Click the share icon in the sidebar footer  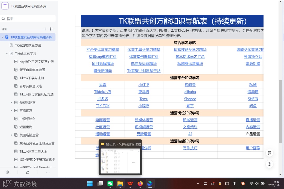pyautogui.click(x=28, y=172)
